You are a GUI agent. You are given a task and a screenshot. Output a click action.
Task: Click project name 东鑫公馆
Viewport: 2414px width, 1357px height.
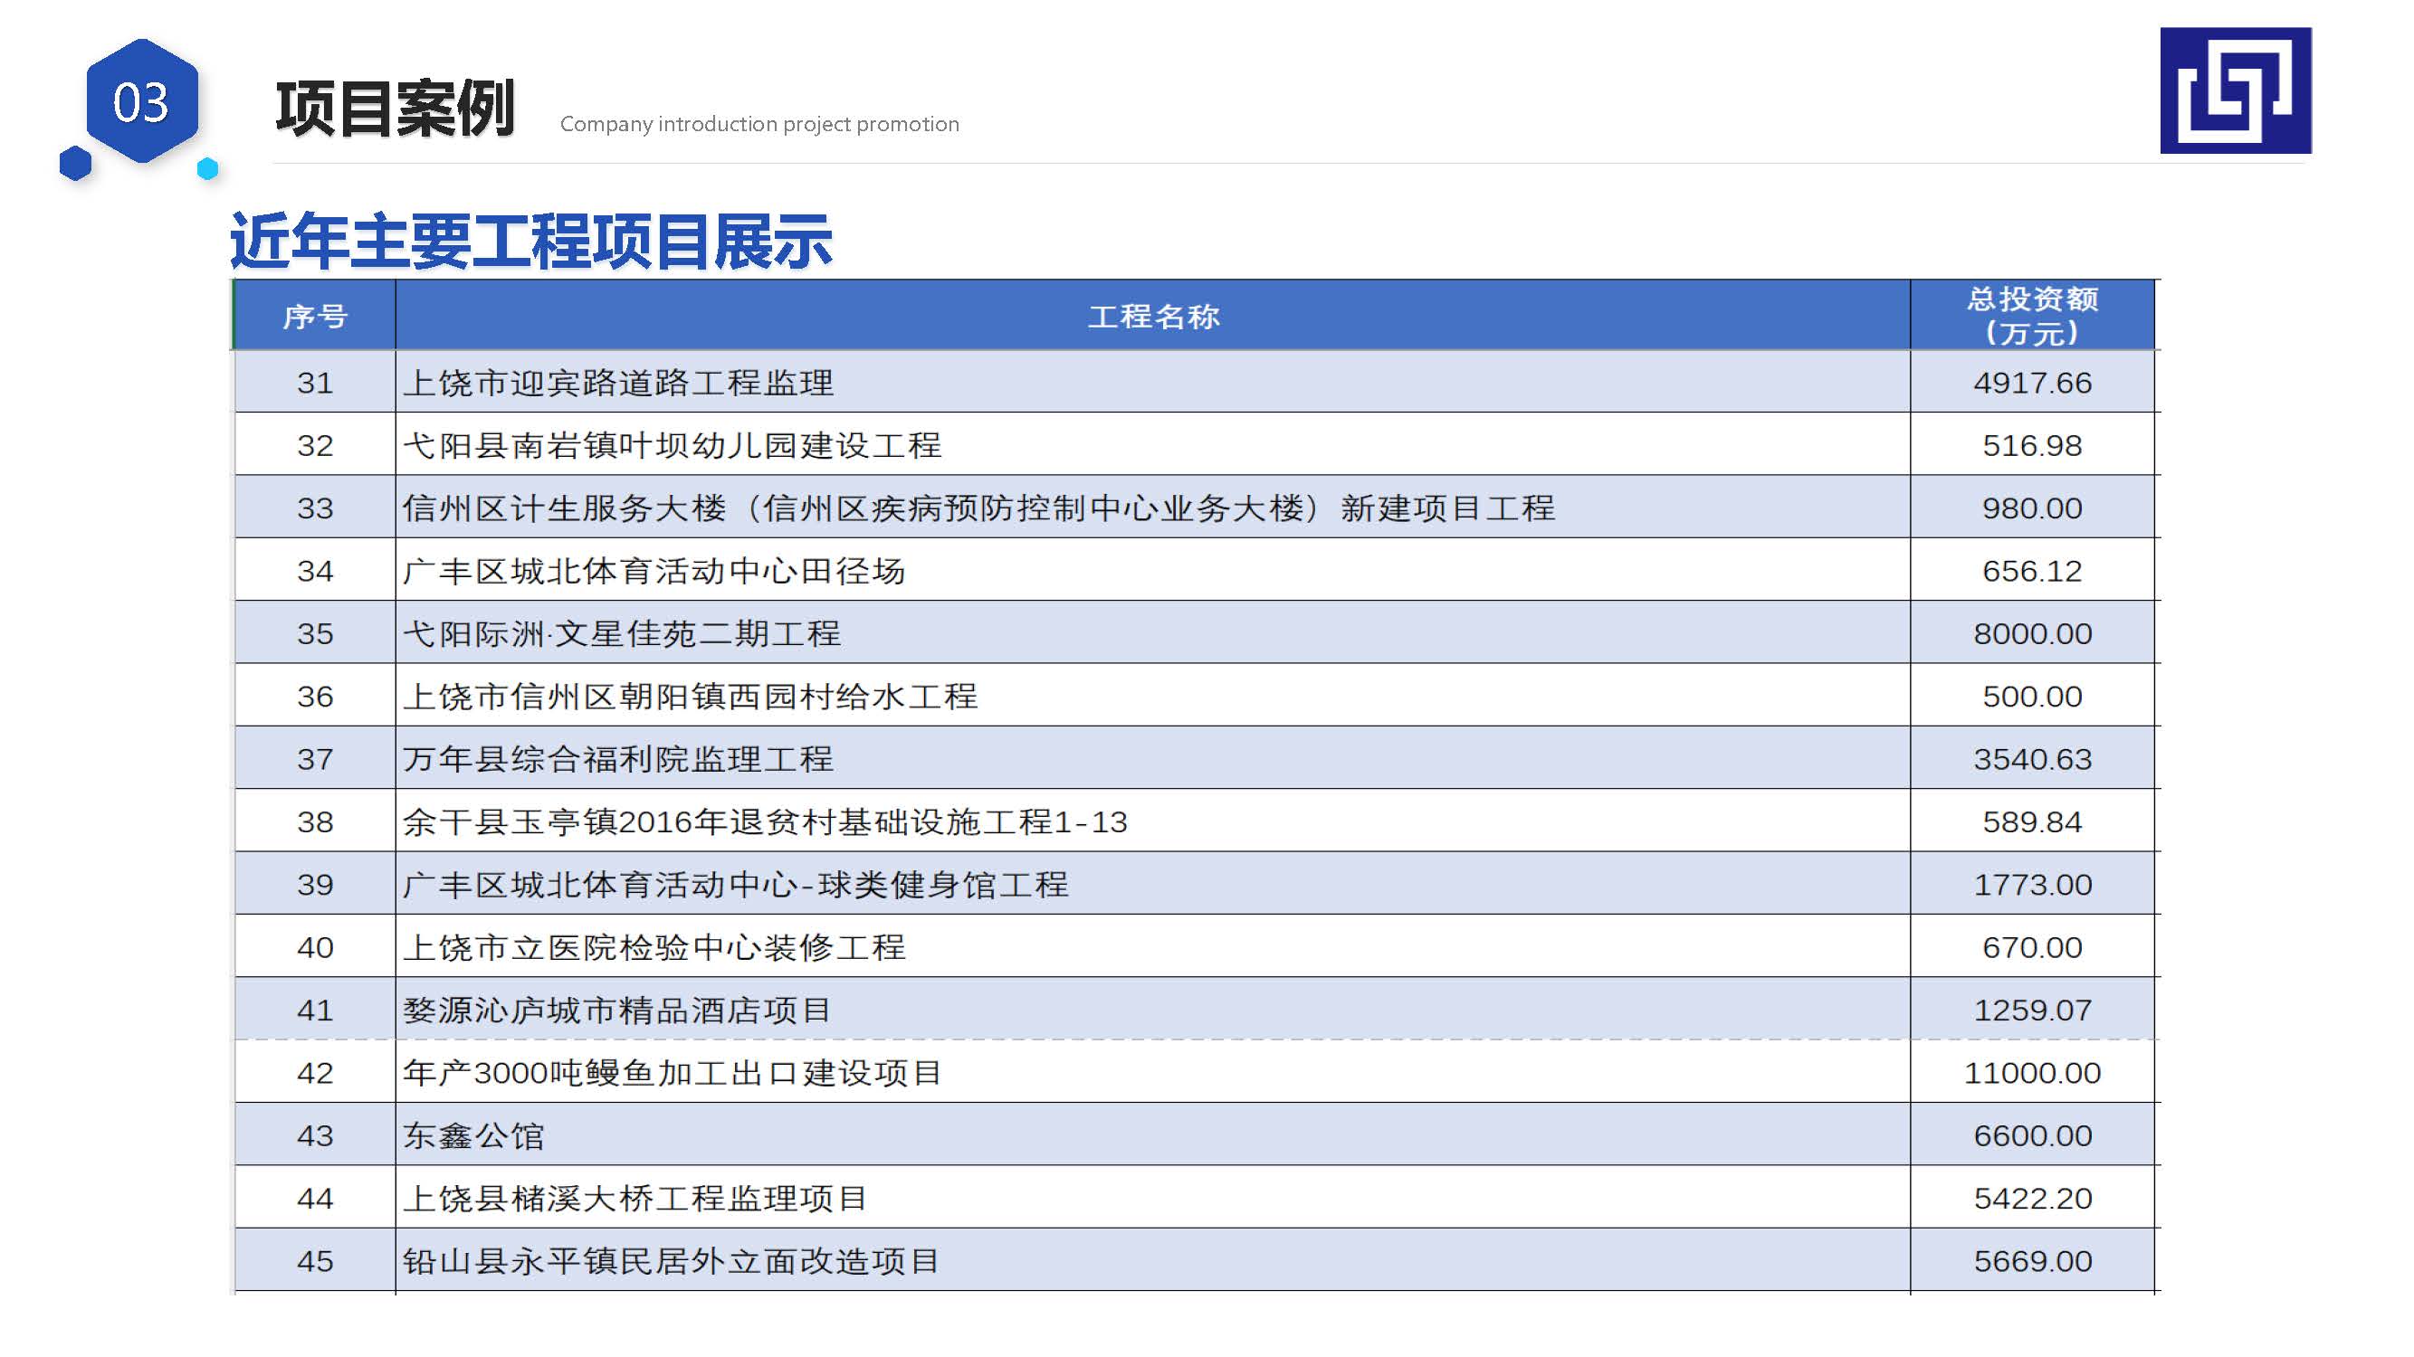pyautogui.click(x=473, y=1135)
